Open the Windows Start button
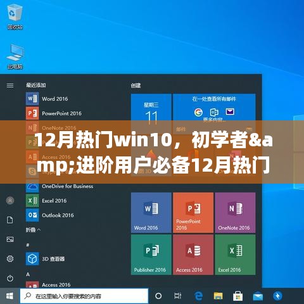Screen dimensions: 304x304 coord(9,296)
